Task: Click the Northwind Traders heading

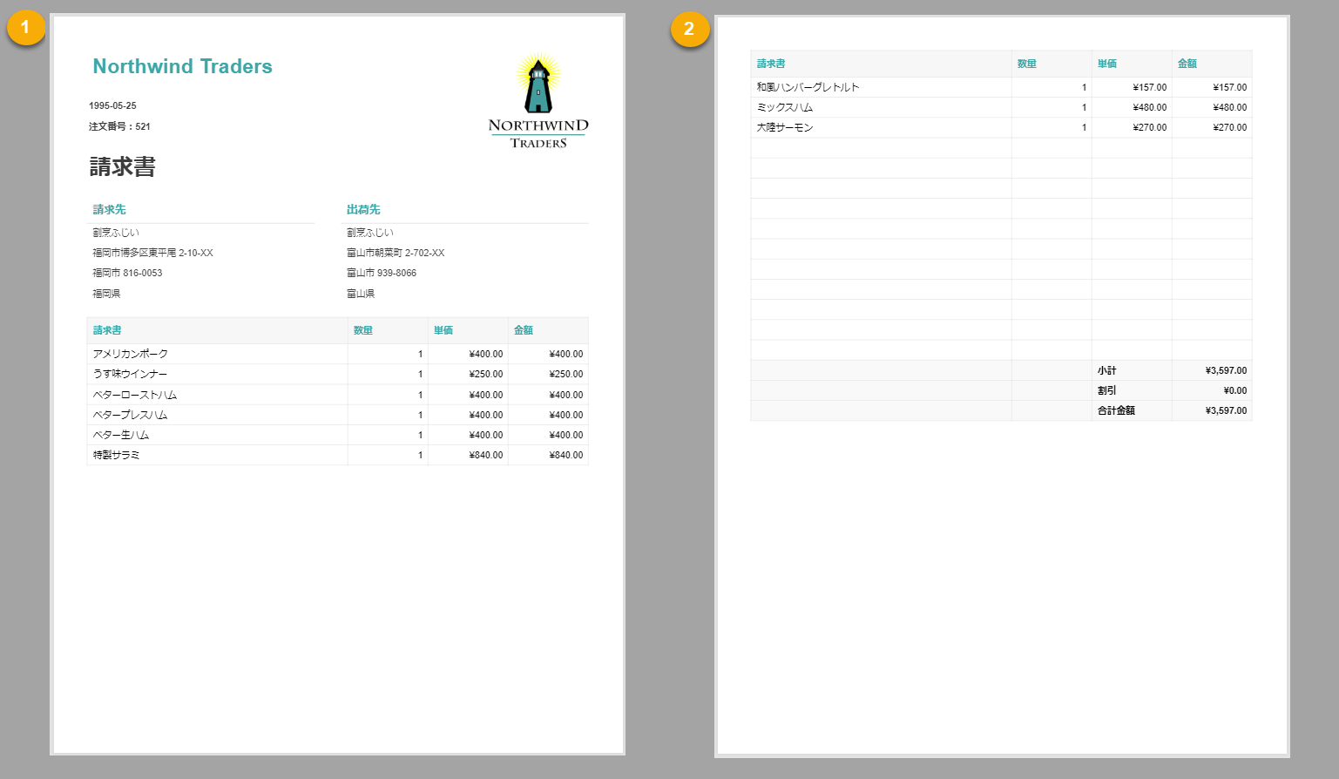Action: [182, 66]
